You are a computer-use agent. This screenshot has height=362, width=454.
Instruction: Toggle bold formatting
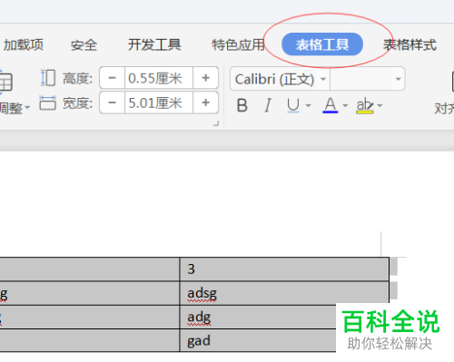tap(242, 105)
